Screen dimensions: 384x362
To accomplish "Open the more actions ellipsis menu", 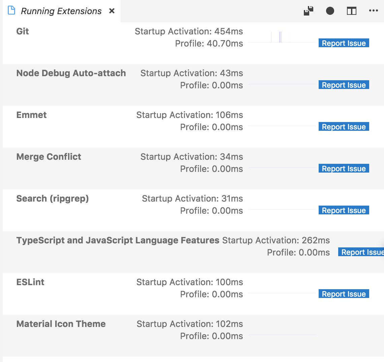I will (373, 11).
